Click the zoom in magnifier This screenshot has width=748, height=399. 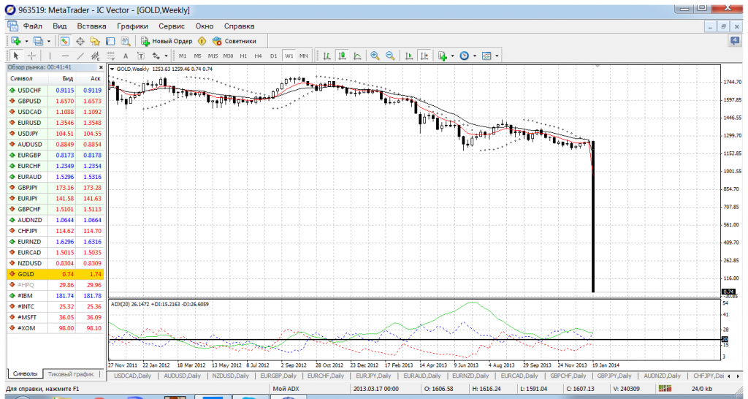coord(375,56)
